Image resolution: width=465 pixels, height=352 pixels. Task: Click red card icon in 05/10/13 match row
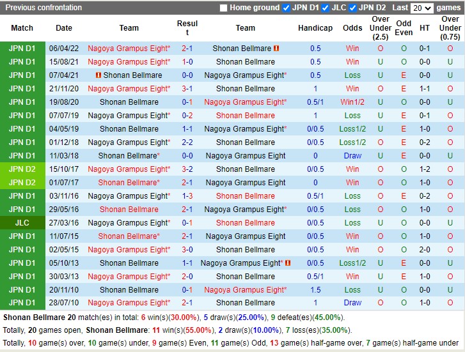coord(288,263)
